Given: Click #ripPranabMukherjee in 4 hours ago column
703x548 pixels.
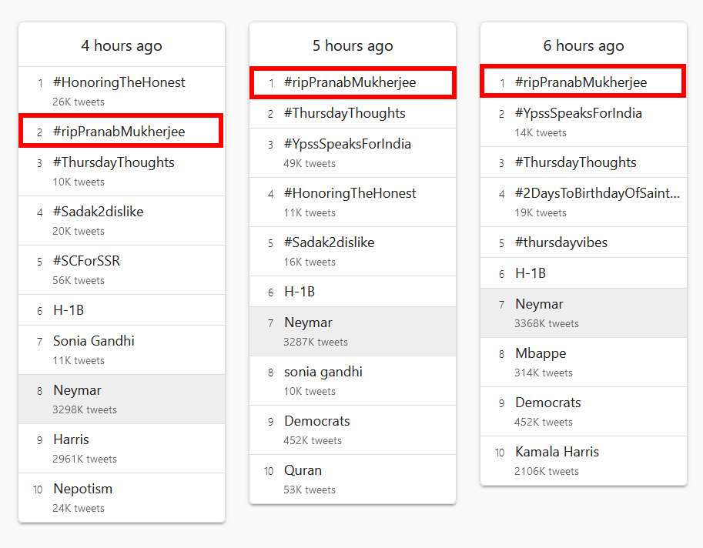Looking at the screenshot, I should click(119, 132).
